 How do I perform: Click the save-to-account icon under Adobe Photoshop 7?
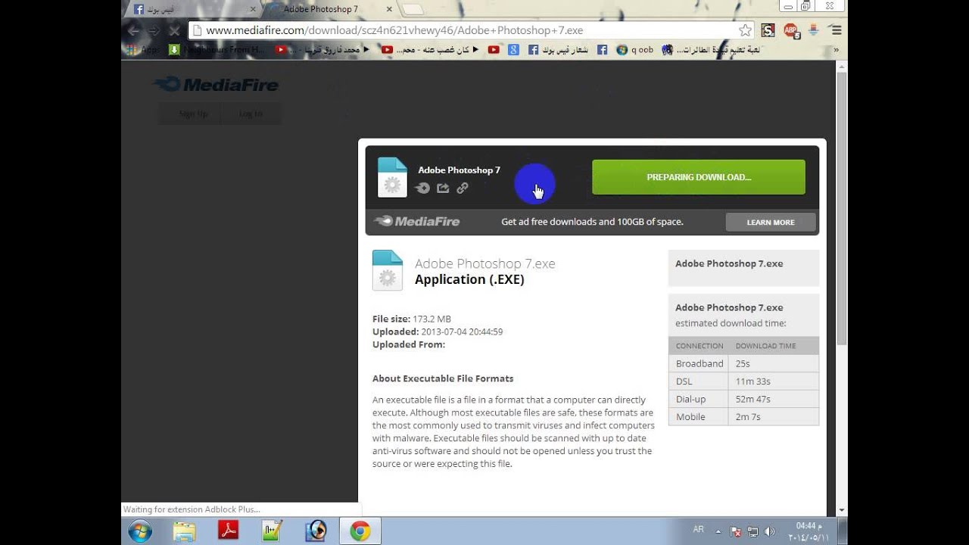click(423, 188)
